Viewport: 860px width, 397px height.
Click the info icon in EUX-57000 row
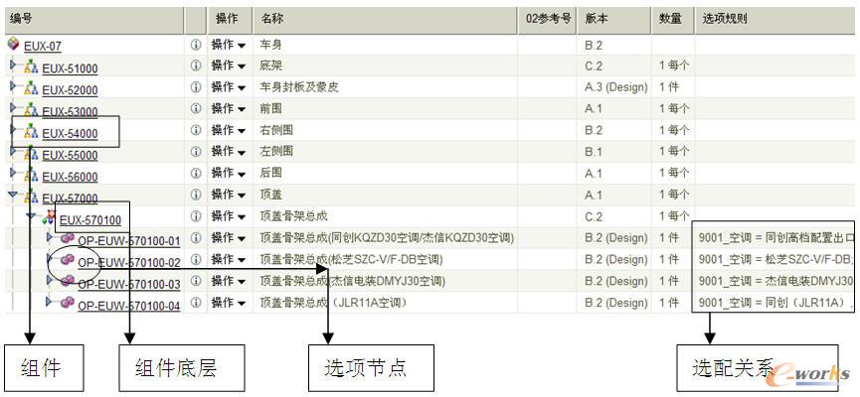pyautogui.click(x=195, y=197)
